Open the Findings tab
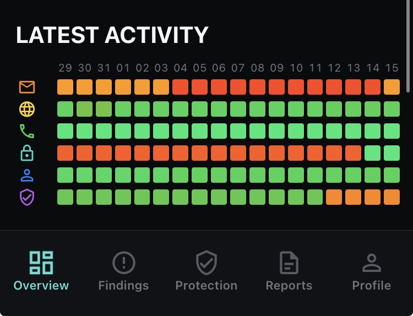Viewport: 413px width, 316px height. [x=123, y=271]
